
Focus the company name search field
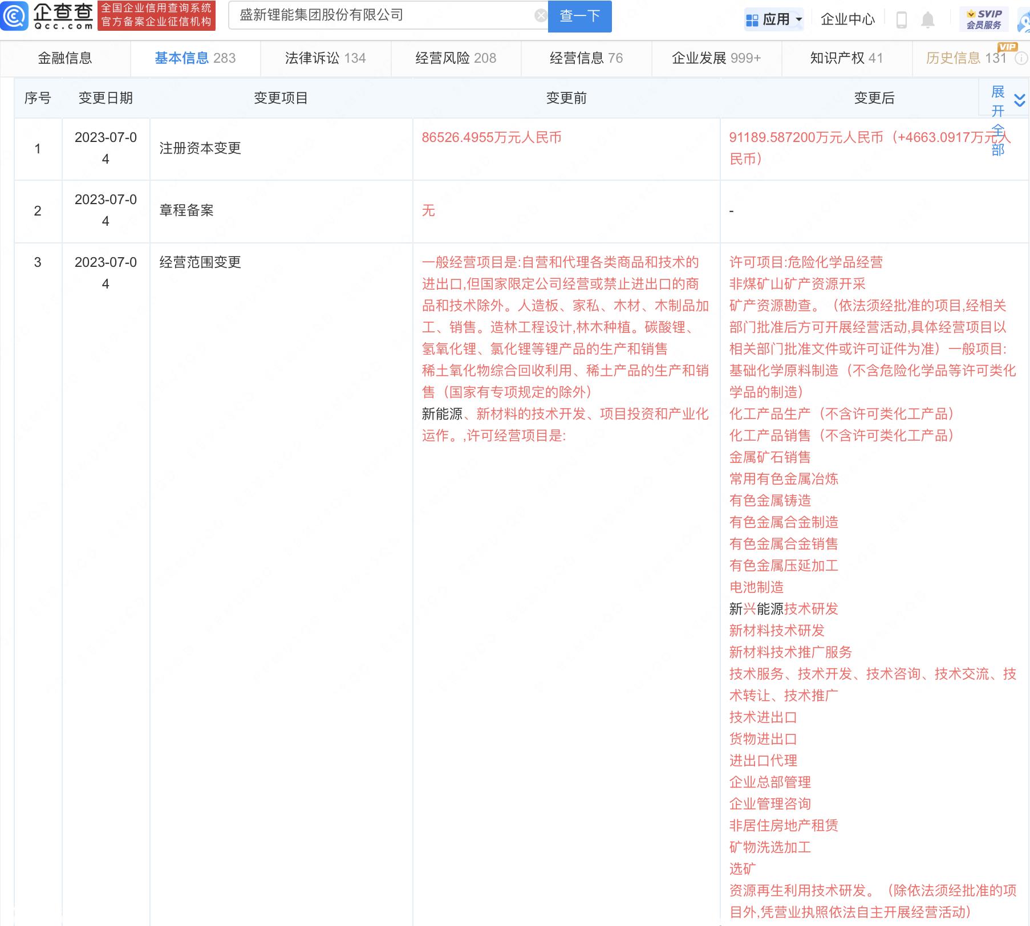[388, 15]
